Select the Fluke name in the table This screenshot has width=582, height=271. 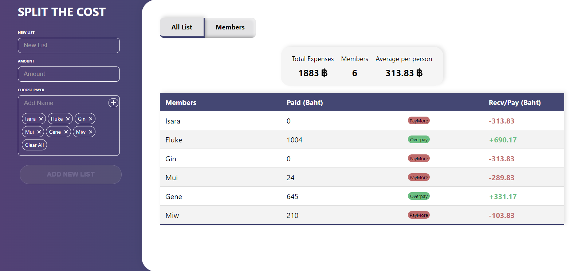[174, 140]
